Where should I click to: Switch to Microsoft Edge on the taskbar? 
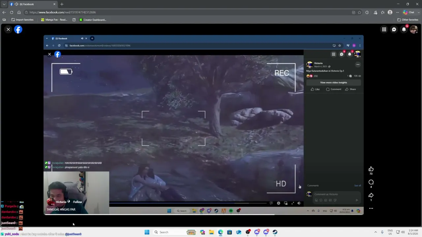pyautogui.click(x=221, y=232)
